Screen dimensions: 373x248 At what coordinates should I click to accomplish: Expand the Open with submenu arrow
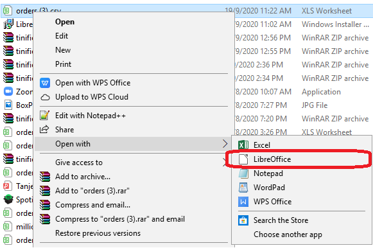(x=225, y=144)
